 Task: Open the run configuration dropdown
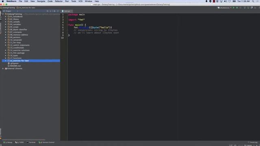pos(225,8)
